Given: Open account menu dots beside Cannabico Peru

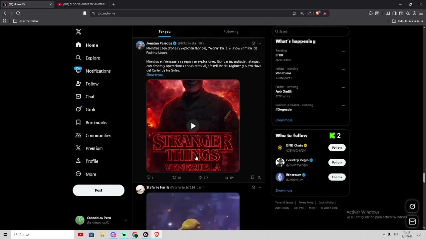Looking at the screenshot, I should point(125,220).
